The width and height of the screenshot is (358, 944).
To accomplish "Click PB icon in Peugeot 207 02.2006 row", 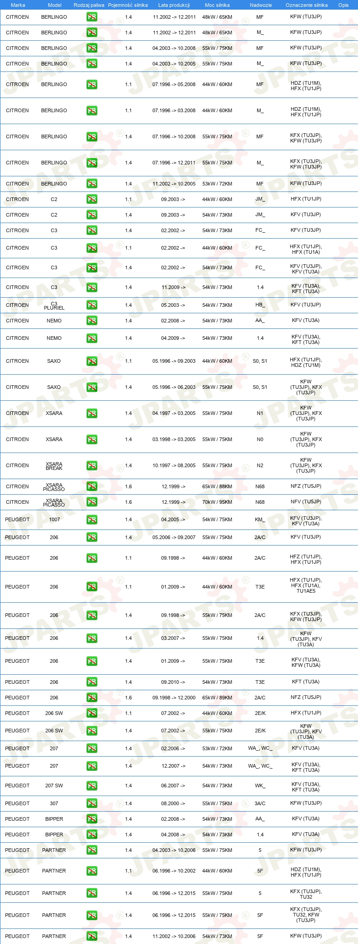I will click(x=92, y=748).
